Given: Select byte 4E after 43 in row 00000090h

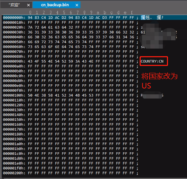Looking at the screenshot, I should click(91, 61).
